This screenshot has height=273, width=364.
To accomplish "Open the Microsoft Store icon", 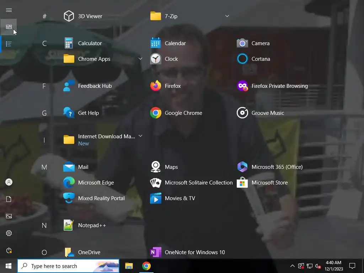I will (242, 182).
